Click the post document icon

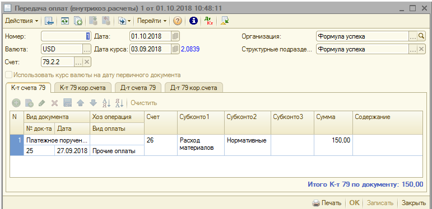[x=94, y=21]
